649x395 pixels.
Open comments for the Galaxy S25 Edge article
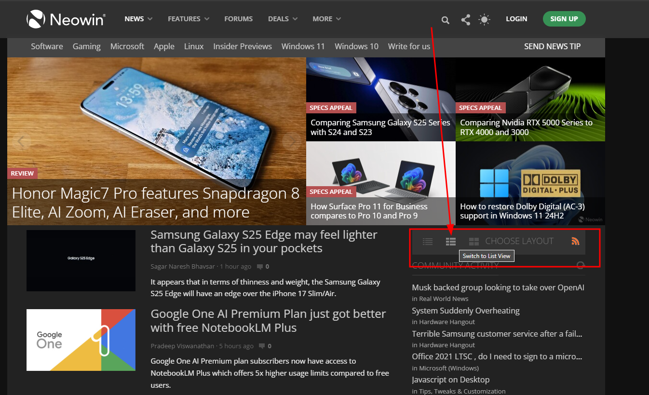[263, 267]
